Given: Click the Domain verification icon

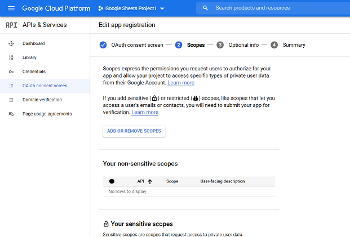Looking at the screenshot, I should pyautogui.click(x=11, y=100).
